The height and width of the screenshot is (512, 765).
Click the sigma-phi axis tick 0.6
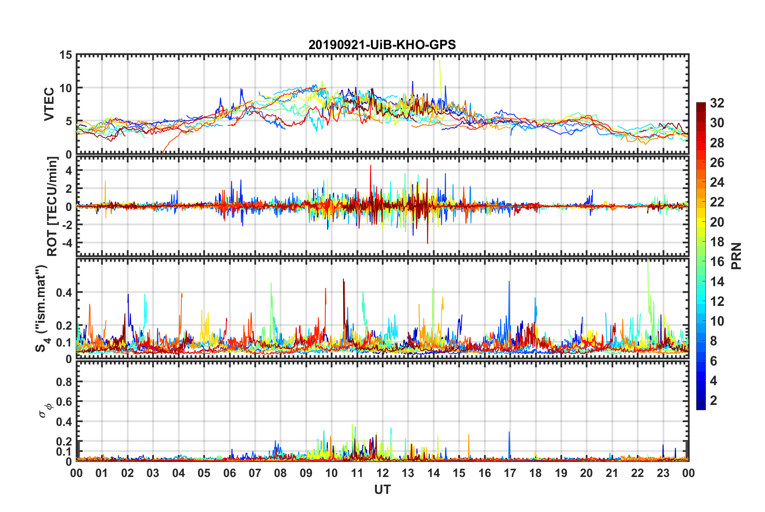coord(63,402)
